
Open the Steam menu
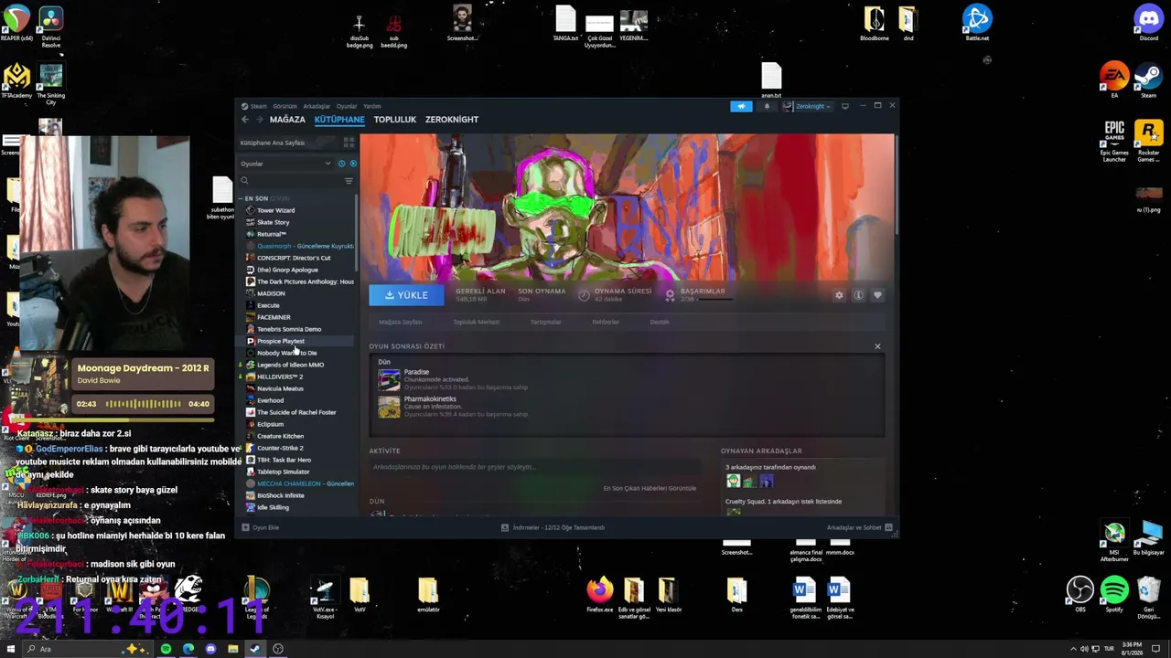pyautogui.click(x=258, y=106)
